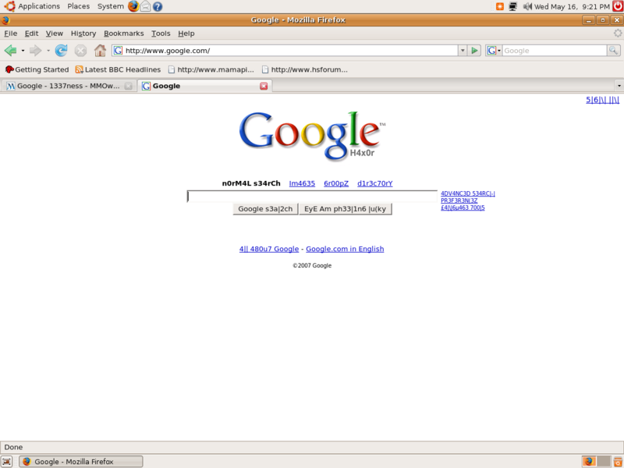Viewport: 624px width, 468px height.
Task: Click the Firefox throbber activity icon
Action: click(x=618, y=34)
